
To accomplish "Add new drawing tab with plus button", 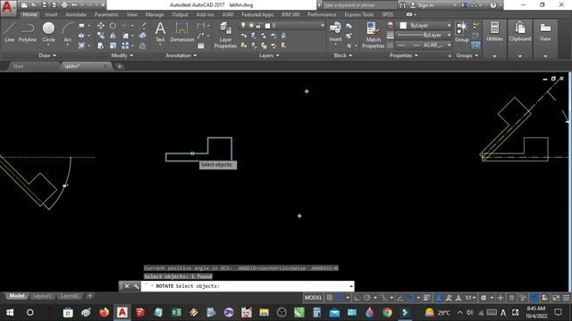I will point(119,66).
